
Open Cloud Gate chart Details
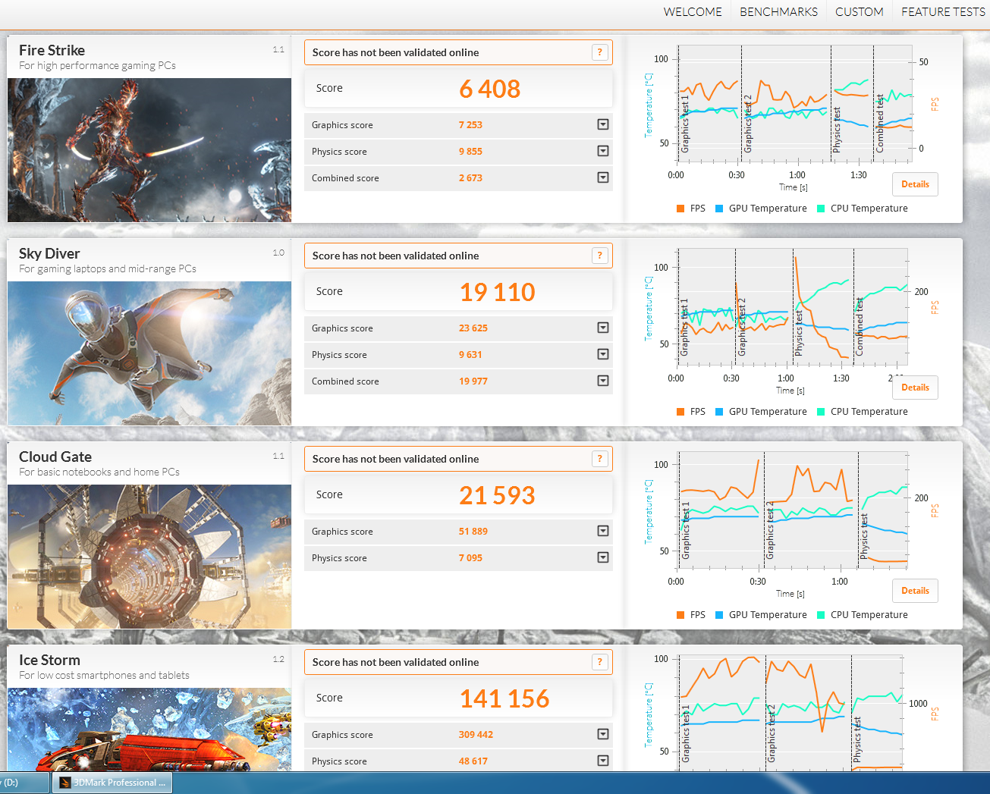click(915, 591)
